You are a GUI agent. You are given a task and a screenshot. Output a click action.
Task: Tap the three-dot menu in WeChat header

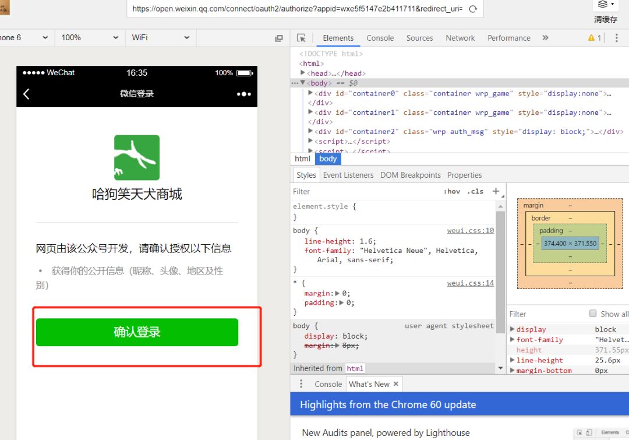(243, 94)
